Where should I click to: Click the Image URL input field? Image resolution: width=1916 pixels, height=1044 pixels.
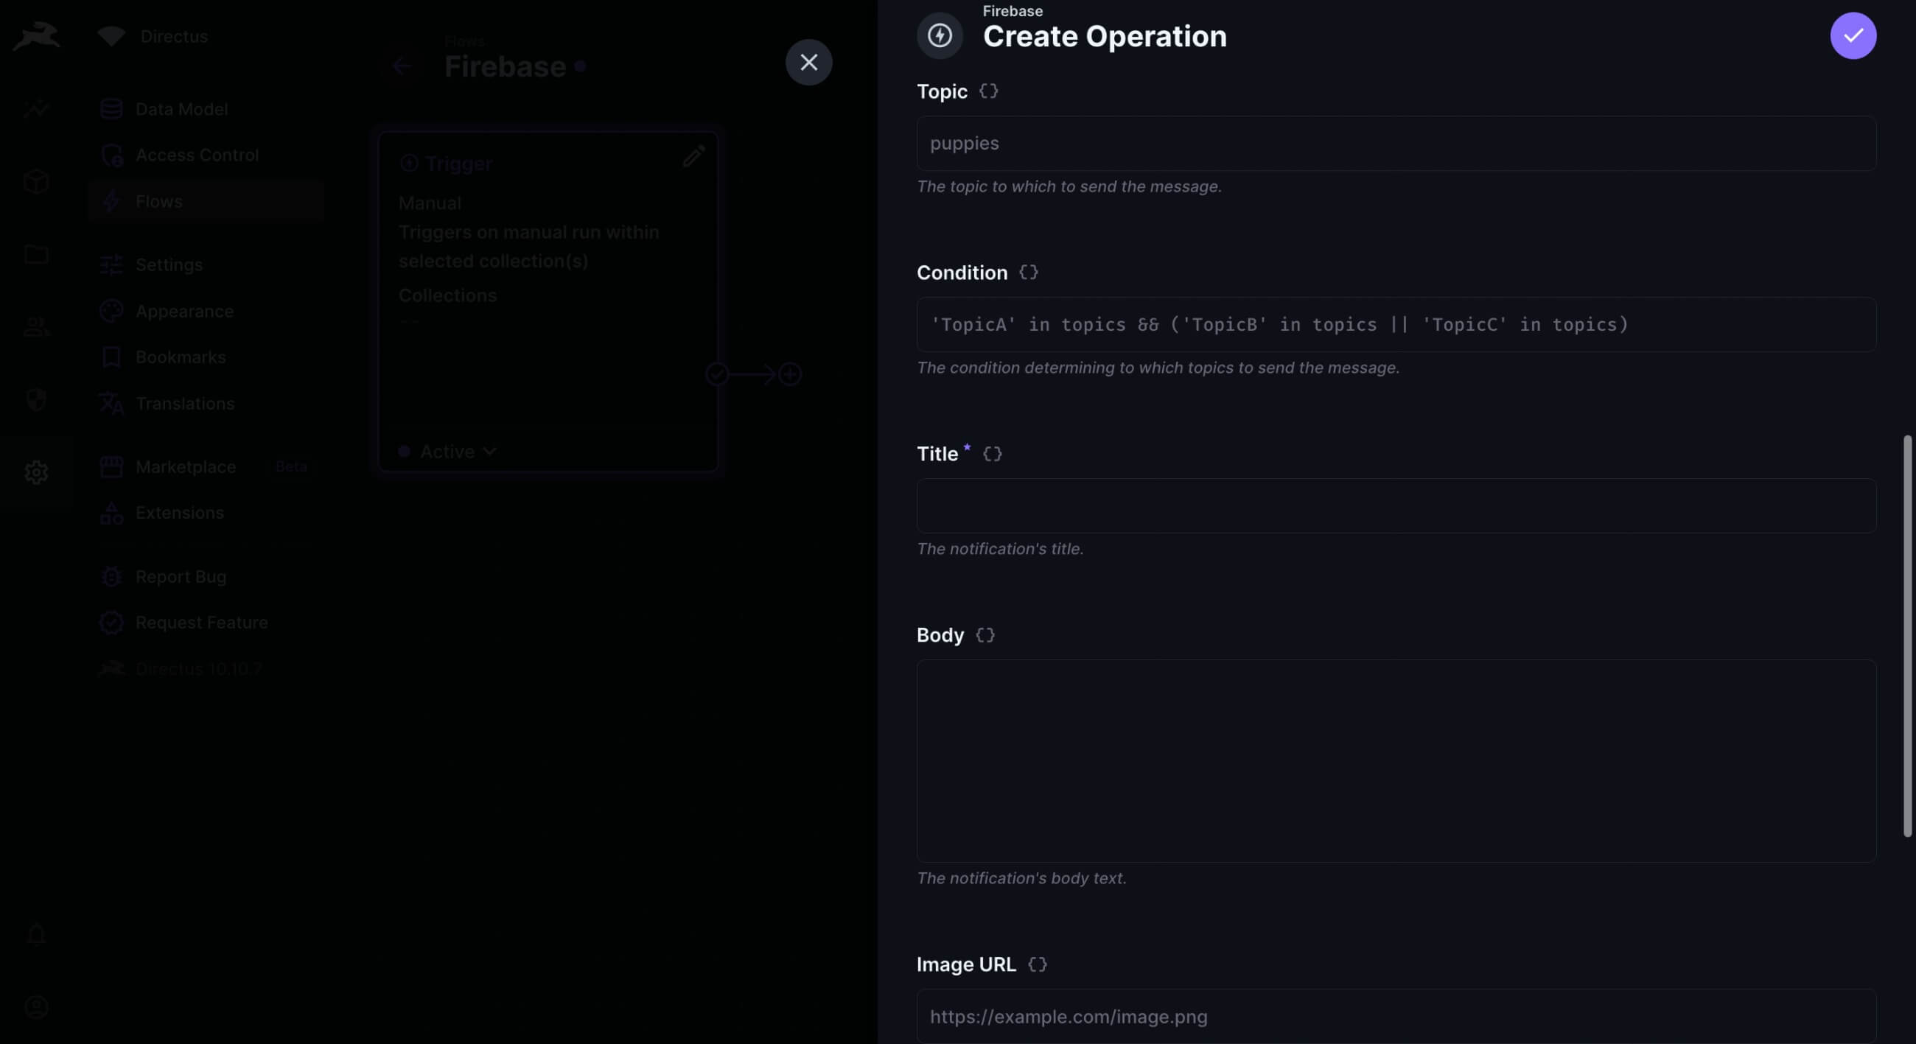[1395, 1016]
